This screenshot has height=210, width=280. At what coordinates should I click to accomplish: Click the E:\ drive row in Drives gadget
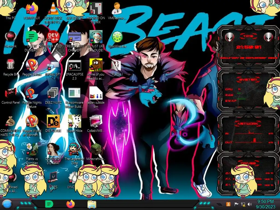(x=249, y=185)
